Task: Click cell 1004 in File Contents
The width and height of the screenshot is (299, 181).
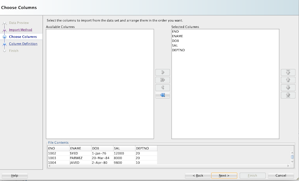Action: click(58, 162)
